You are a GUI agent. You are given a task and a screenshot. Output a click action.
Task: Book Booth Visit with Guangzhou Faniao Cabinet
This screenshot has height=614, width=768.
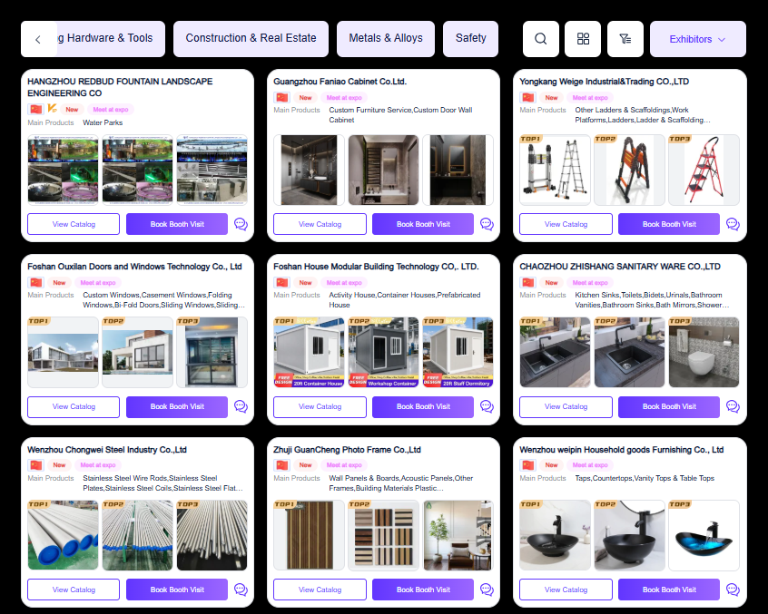[x=423, y=224]
